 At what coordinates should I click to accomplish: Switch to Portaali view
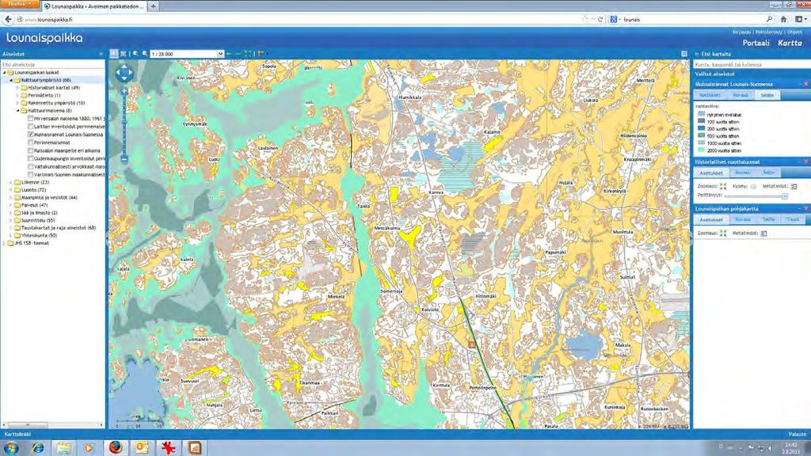click(756, 43)
